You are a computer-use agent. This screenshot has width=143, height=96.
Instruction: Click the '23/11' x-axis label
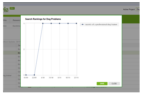tap(76, 78)
